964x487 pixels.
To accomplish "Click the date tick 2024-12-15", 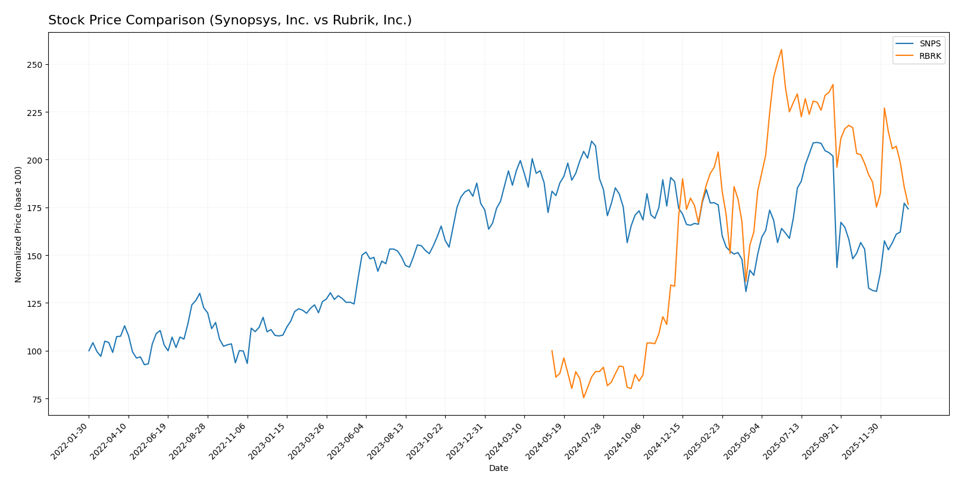I will click(x=663, y=441).
